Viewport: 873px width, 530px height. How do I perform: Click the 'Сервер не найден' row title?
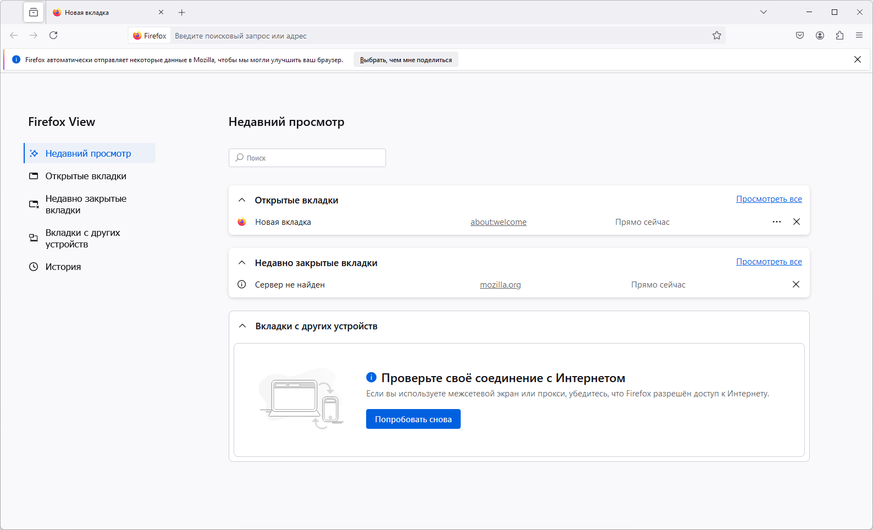290,285
